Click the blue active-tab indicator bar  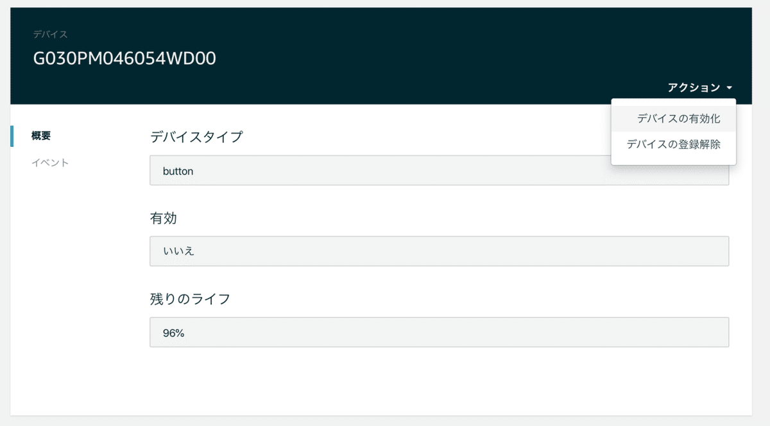pos(12,136)
